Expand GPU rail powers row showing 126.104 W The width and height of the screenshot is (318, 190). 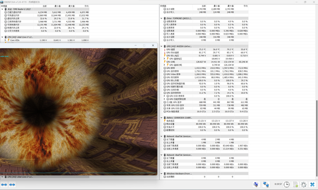click(x=164, y=65)
